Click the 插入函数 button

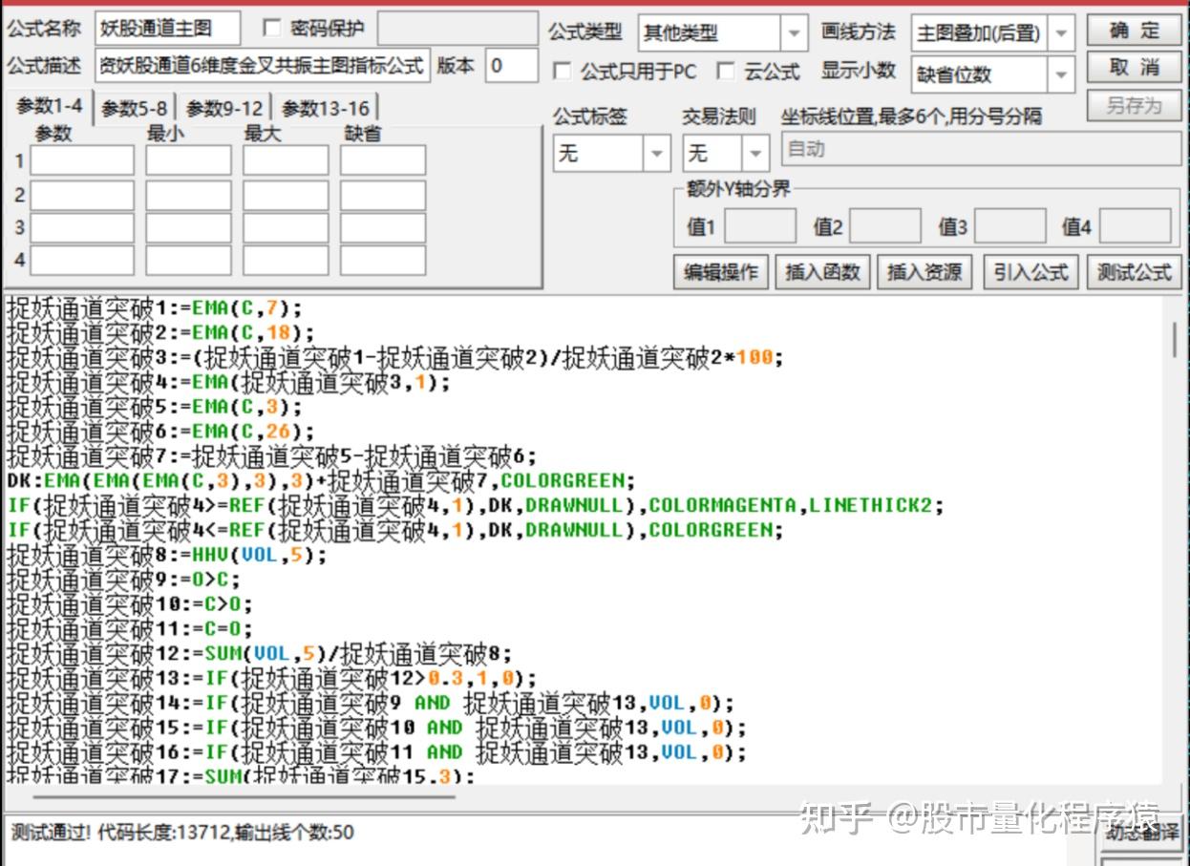[x=822, y=272]
